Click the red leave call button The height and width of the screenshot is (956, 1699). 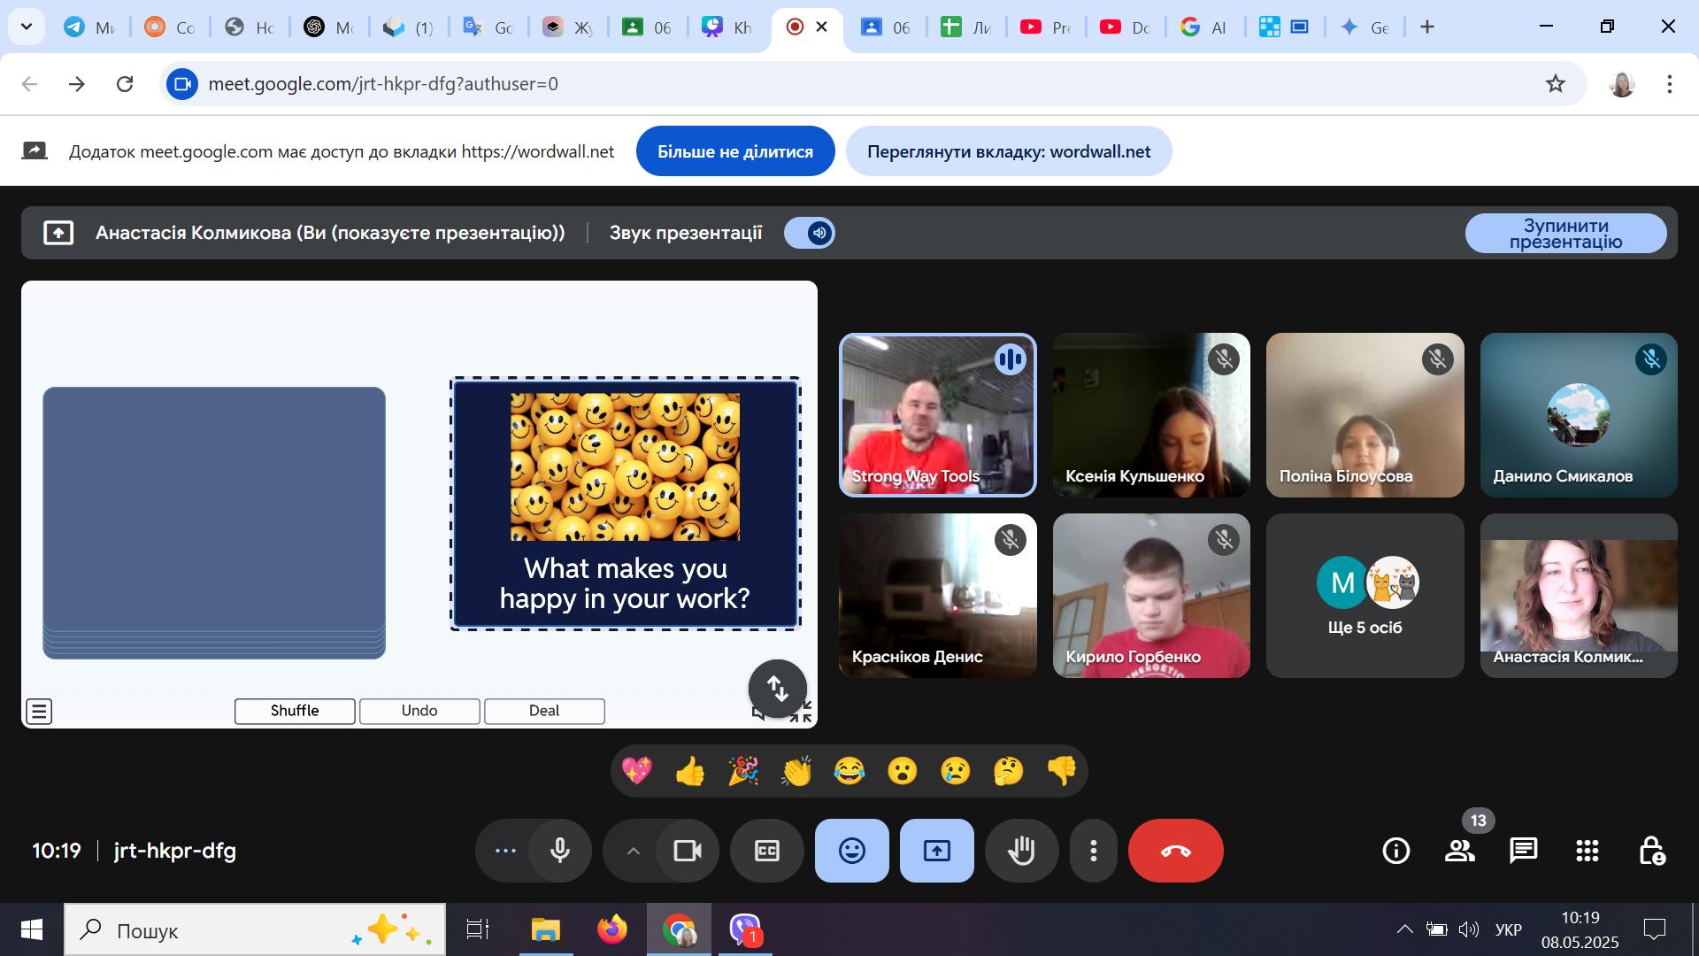coord(1175,851)
